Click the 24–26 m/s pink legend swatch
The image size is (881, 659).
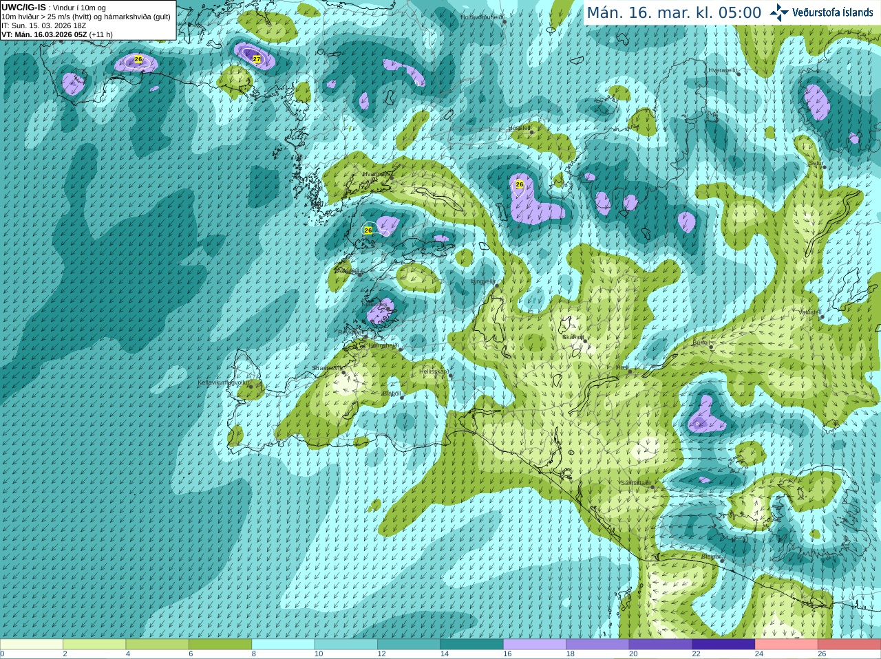point(786,645)
